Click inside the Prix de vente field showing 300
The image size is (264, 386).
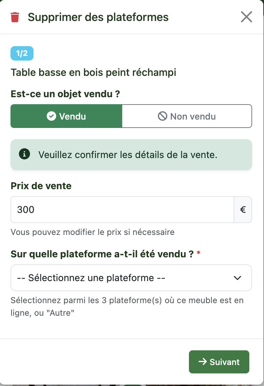(122, 209)
